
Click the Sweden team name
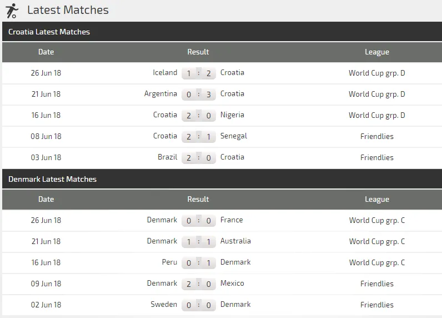(x=164, y=305)
